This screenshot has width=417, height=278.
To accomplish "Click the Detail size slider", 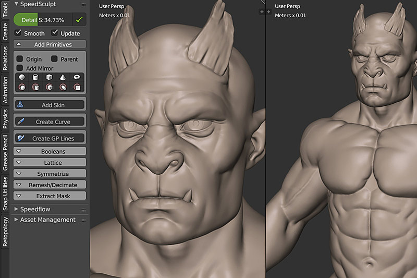I will coord(43,20).
